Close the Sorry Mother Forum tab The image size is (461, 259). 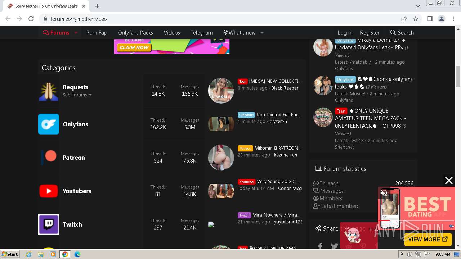pos(84,6)
